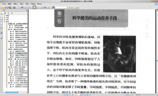Click into the toolbar search text field
The image size is (158, 96).
[x=61, y=7]
